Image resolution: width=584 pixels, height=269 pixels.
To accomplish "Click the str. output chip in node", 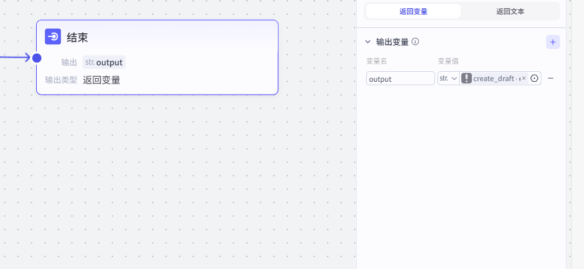I will pyautogui.click(x=104, y=62).
